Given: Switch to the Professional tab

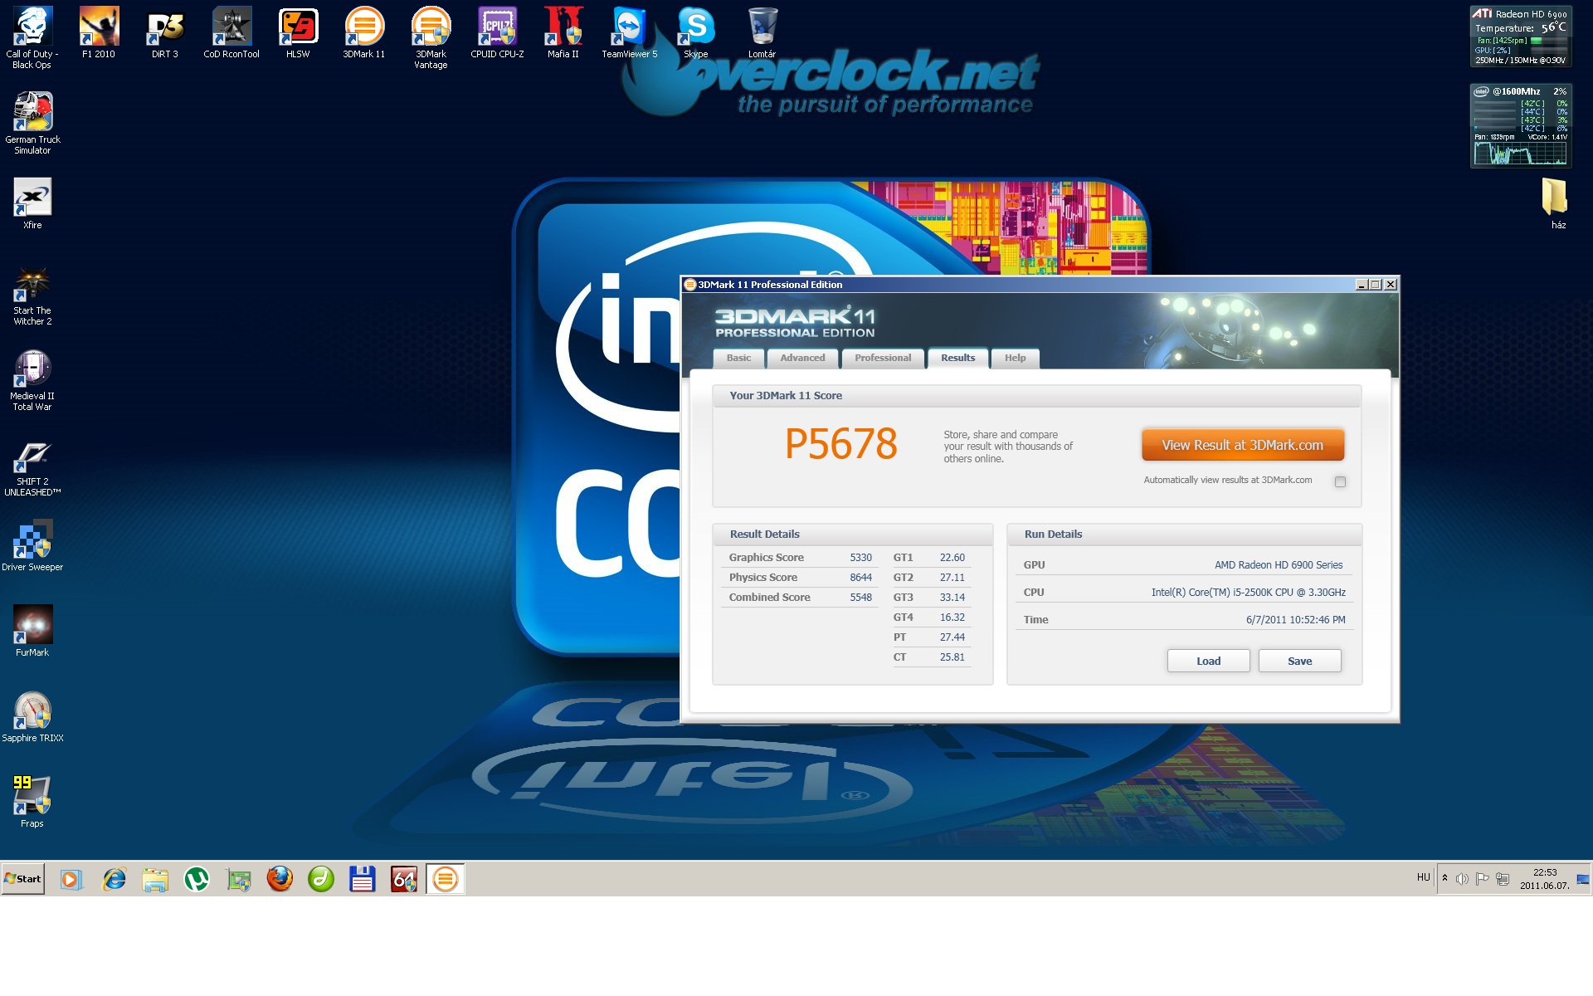Looking at the screenshot, I should click(882, 359).
